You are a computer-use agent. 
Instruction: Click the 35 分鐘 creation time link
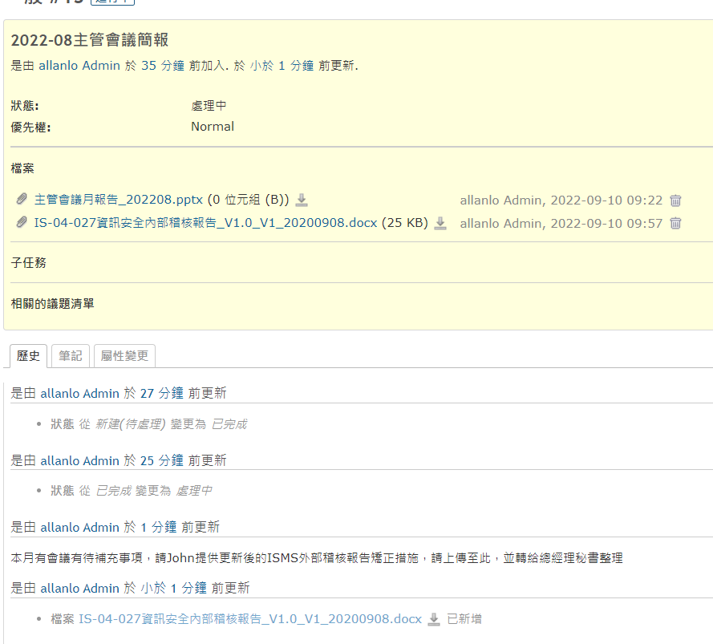pos(163,66)
